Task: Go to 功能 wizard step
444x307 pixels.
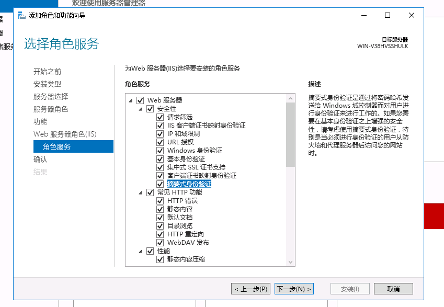Action: tap(40, 121)
